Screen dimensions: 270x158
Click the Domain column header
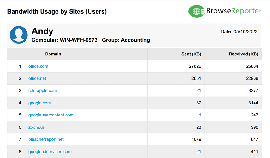53,54
